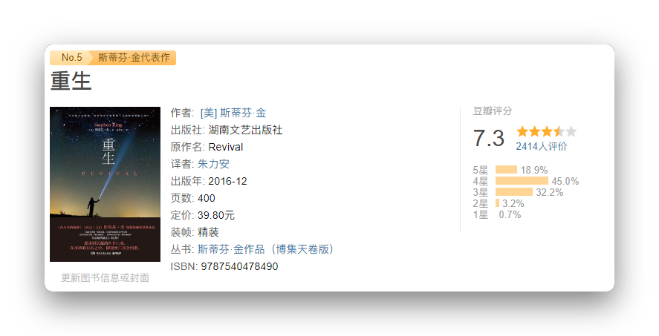Click the star rating icons
Viewport: 659px width, 336px height.
tap(546, 132)
